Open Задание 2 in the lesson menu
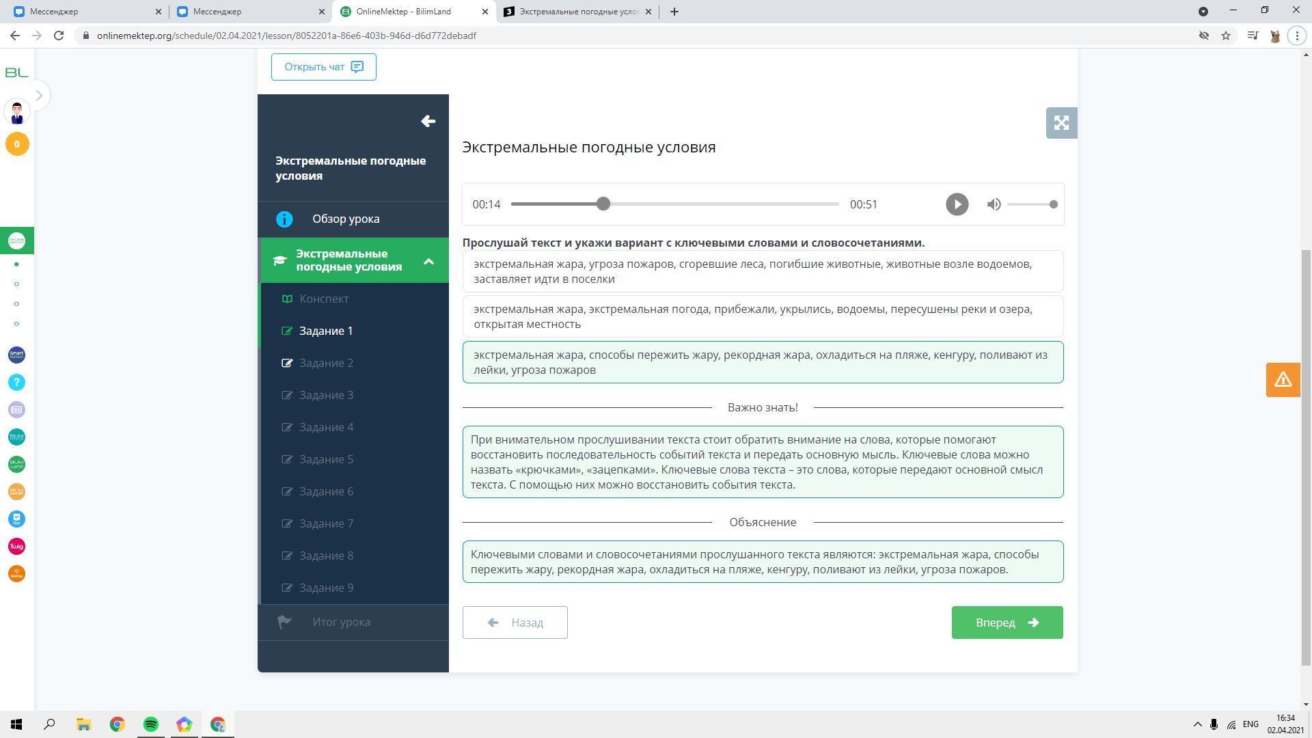 pyautogui.click(x=326, y=363)
